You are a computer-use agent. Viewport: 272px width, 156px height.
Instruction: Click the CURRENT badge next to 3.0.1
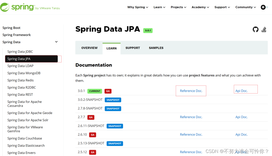pos(95,91)
